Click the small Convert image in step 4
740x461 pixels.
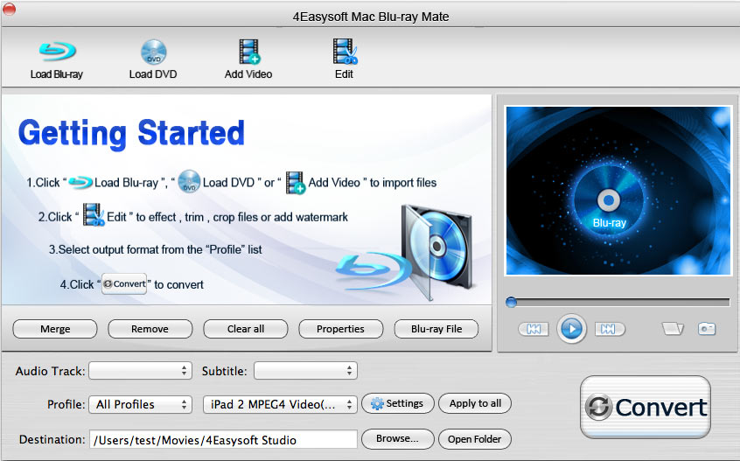point(124,284)
